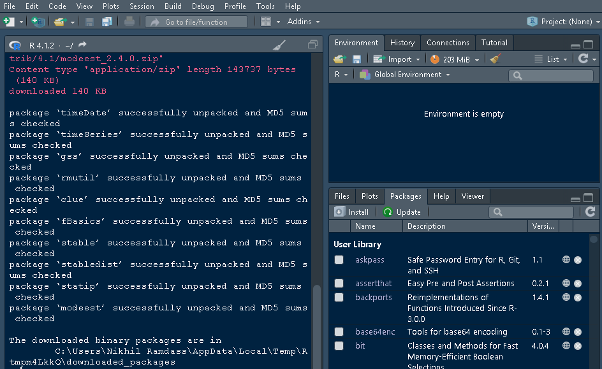The height and width of the screenshot is (369, 602).
Task: Print the current file via printer icon
Action: [129, 21]
